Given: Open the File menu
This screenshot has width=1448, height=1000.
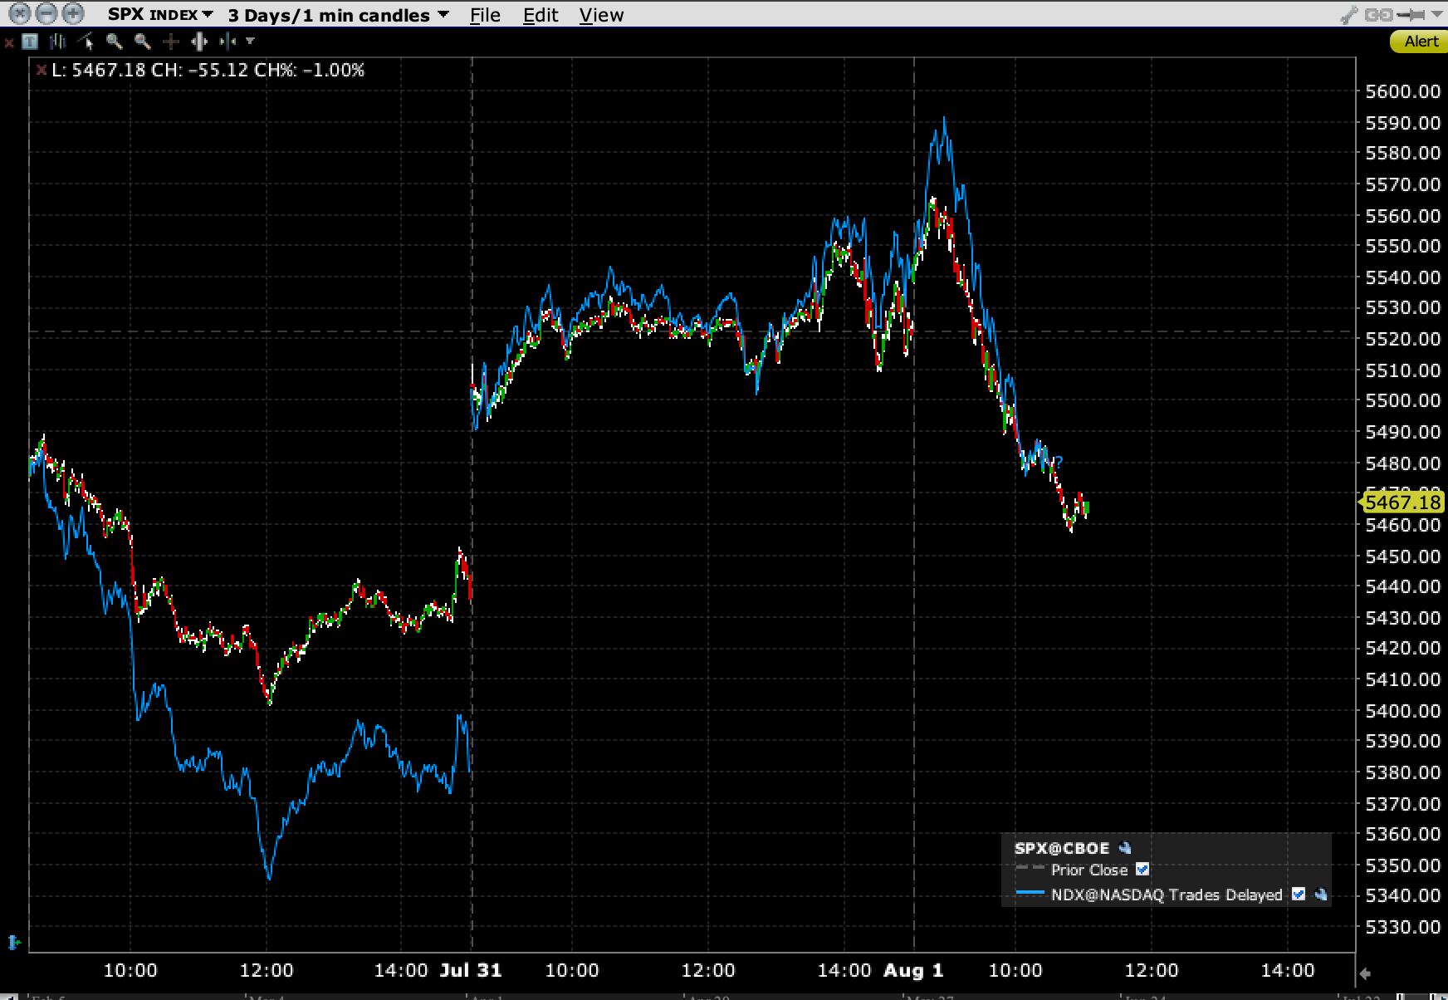Looking at the screenshot, I should [x=484, y=14].
